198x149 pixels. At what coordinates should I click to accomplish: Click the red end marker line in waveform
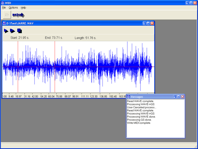tap(55, 67)
